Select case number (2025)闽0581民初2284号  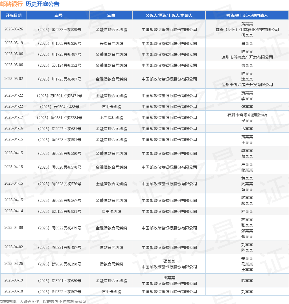(59, 118)
